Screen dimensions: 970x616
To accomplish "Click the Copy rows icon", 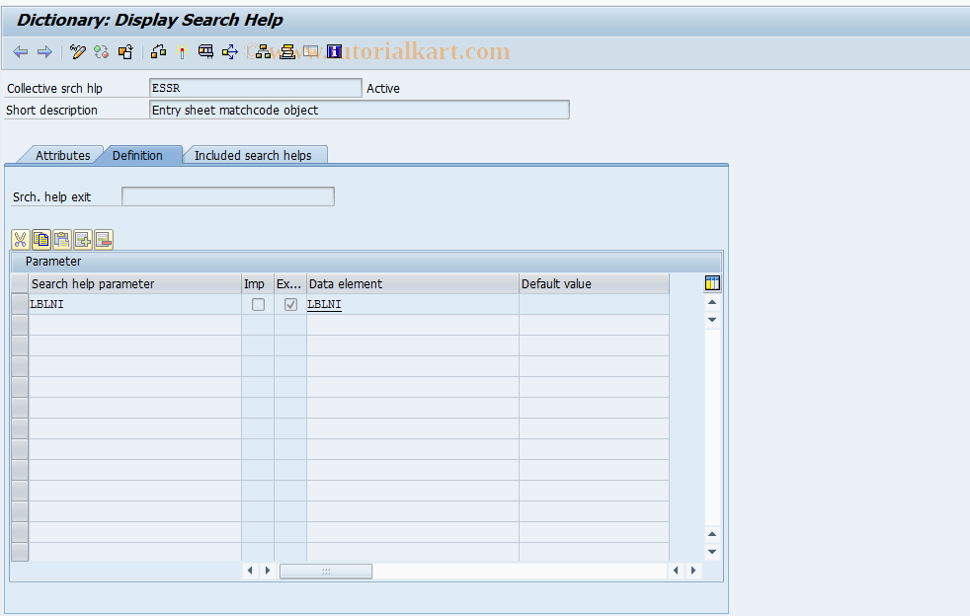I will pos(41,239).
